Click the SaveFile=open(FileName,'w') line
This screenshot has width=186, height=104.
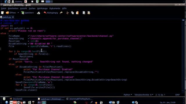(34, 82)
